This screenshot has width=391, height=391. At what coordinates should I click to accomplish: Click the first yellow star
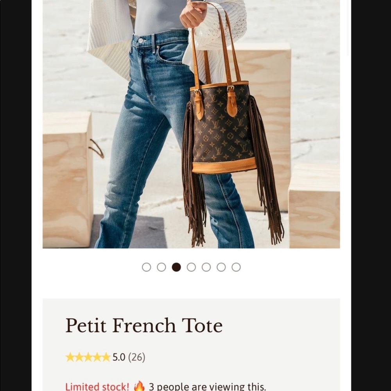70,357
